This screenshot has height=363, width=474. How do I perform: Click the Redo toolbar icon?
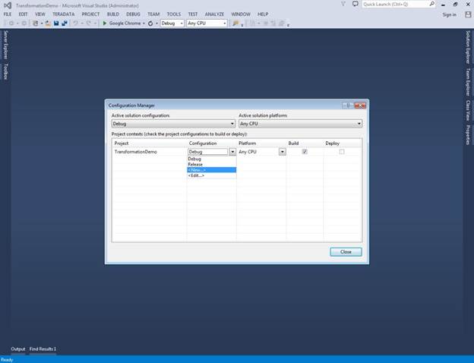point(89,24)
